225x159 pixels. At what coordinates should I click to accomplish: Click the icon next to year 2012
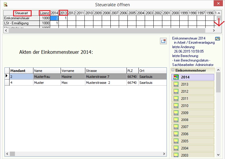[176, 92]
